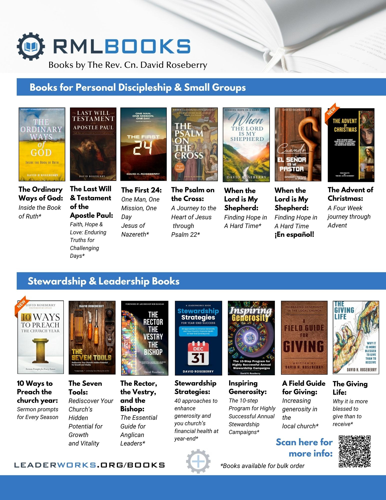Click the Scan here for more info text
The height and width of the screenshot is (500, 386).
pos(304,448)
